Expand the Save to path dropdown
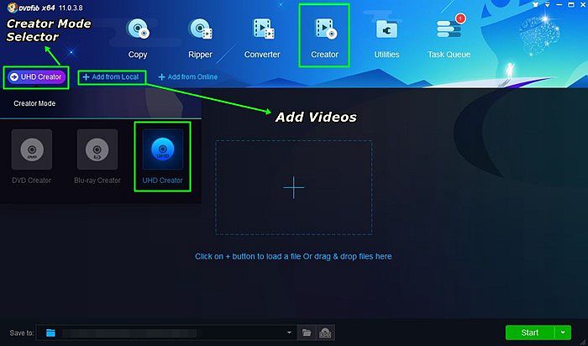Image resolution: width=588 pixels, height=346 pixels. click(x=290, y=333)
